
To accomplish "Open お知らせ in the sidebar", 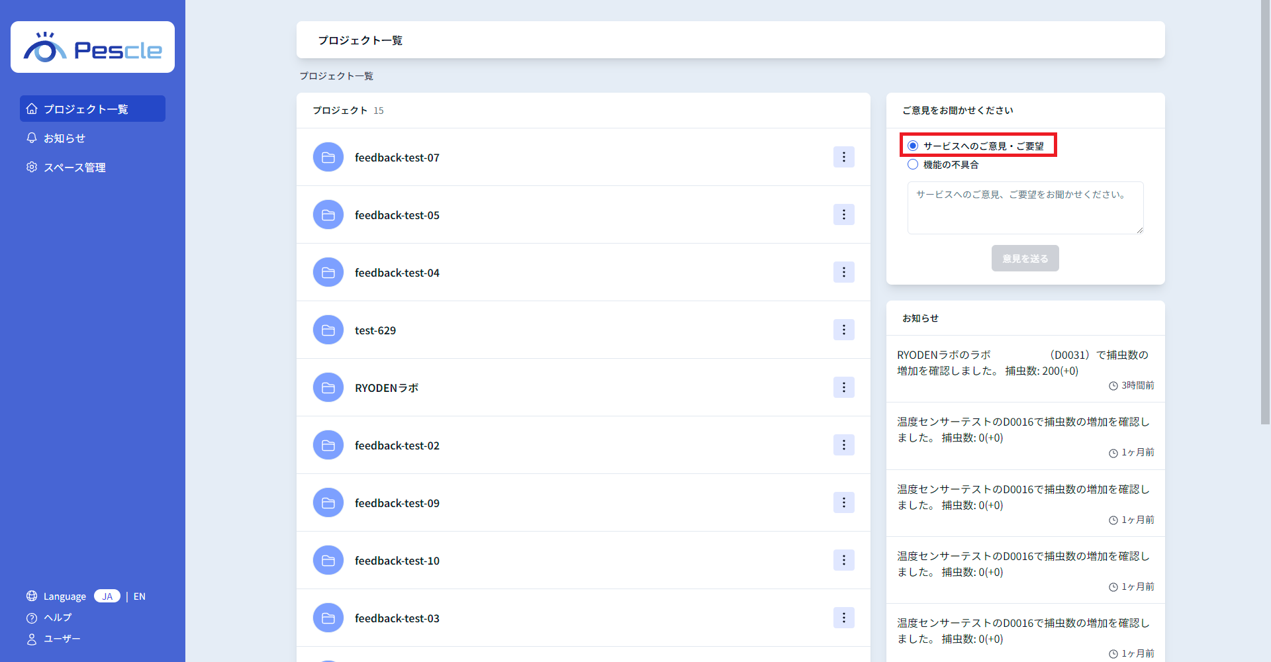I will 65,138.
